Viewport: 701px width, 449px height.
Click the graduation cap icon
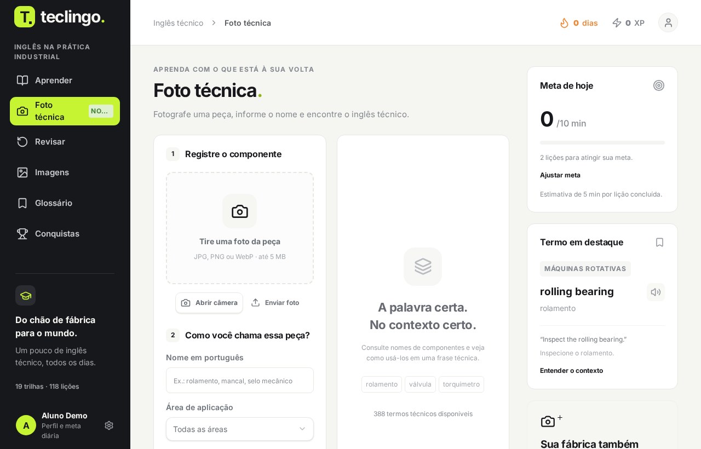(x=25, y=296)
